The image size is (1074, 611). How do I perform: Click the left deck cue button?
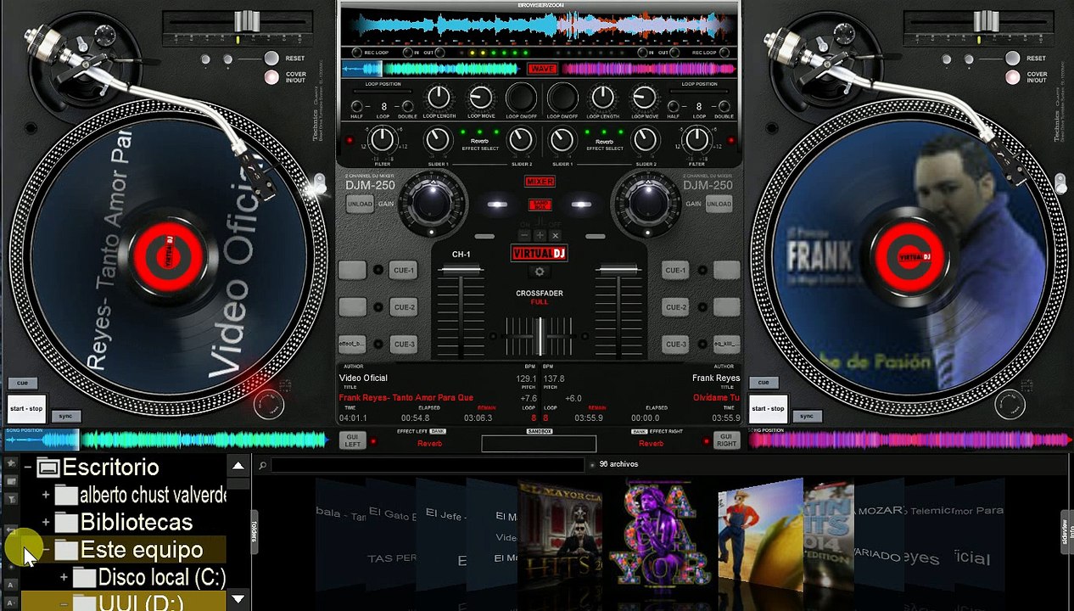pos(23,383)
